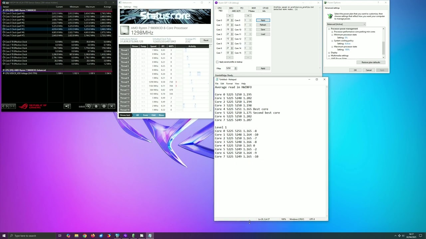Collapse System cooling policy node
The image size is (426, 239).
pos(332,41)
